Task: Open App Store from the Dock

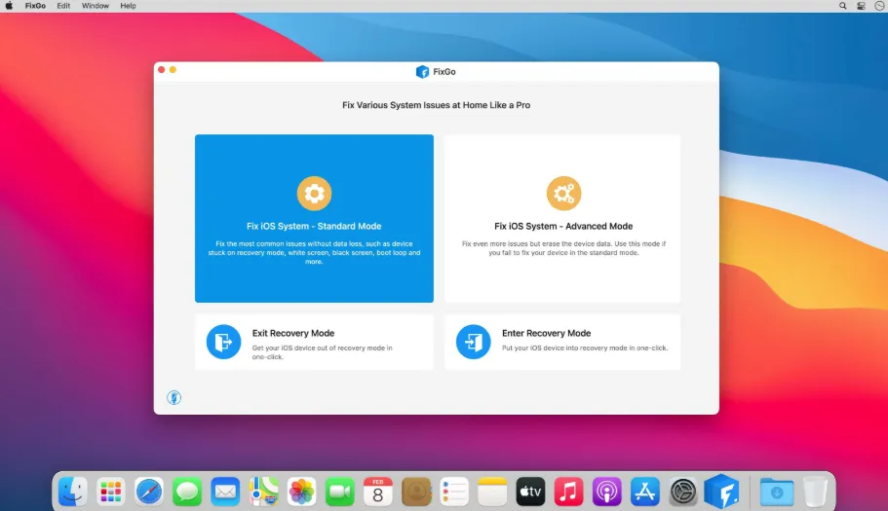Action: [645, 492]
